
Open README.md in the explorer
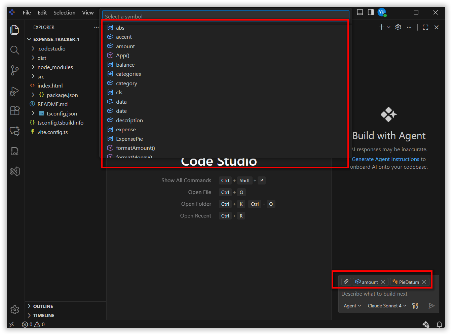tap(52, 104)
